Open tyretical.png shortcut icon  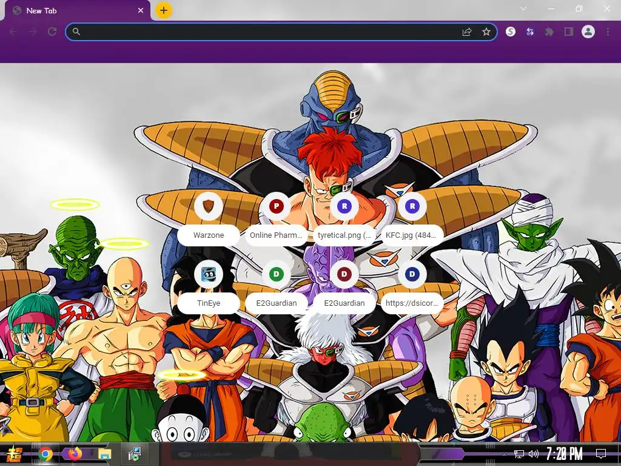coord(344,206)
